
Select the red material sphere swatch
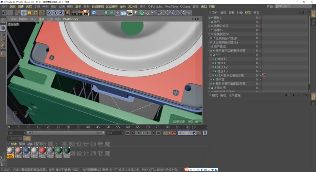pyautogui.click(x=43, y=151)
